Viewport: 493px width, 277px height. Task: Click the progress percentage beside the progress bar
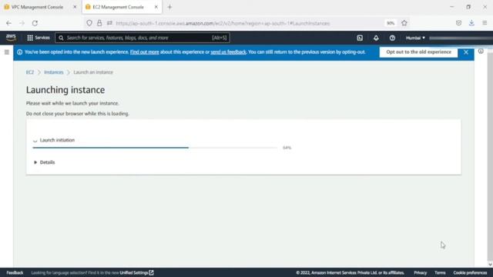point(287,148)
